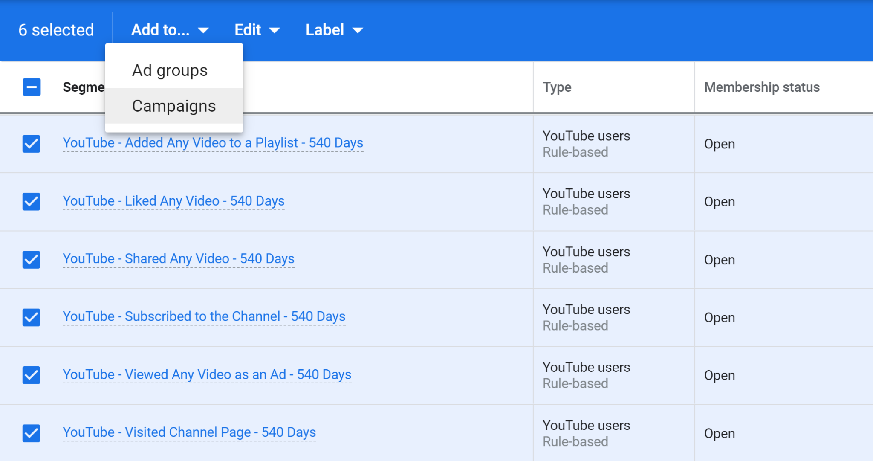Click the Membership status column header
The image size is (873, 461).
761,87
